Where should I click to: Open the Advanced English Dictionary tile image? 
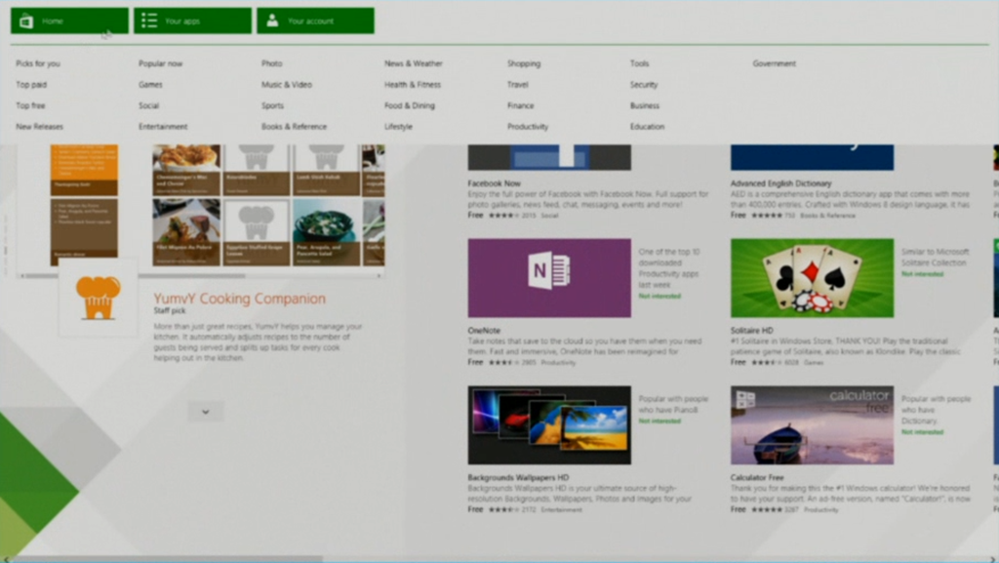[x=812, y=157]
